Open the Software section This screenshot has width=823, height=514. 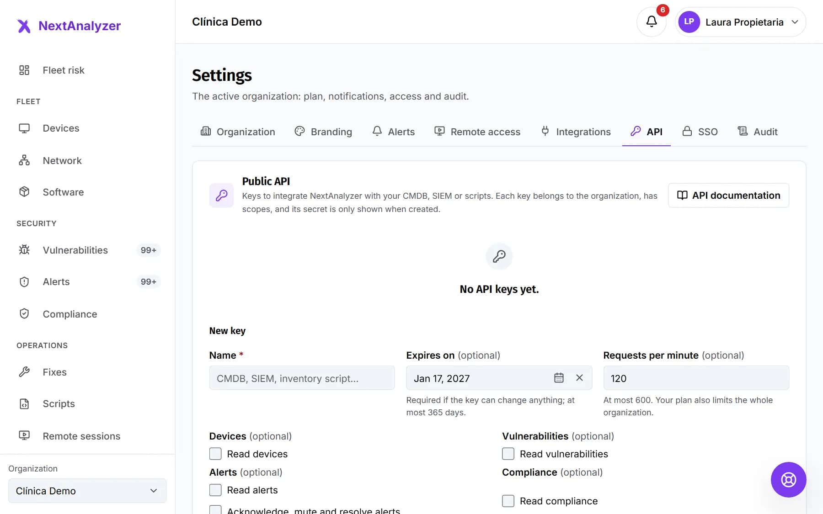87,192
